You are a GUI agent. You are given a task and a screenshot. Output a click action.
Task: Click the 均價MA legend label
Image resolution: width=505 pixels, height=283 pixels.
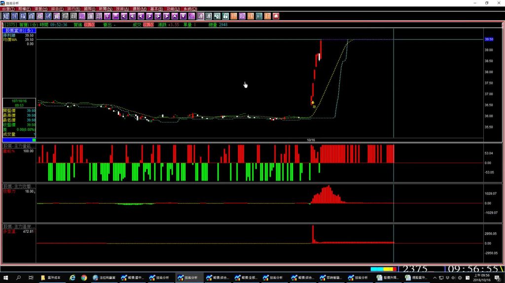click(10, 39)
